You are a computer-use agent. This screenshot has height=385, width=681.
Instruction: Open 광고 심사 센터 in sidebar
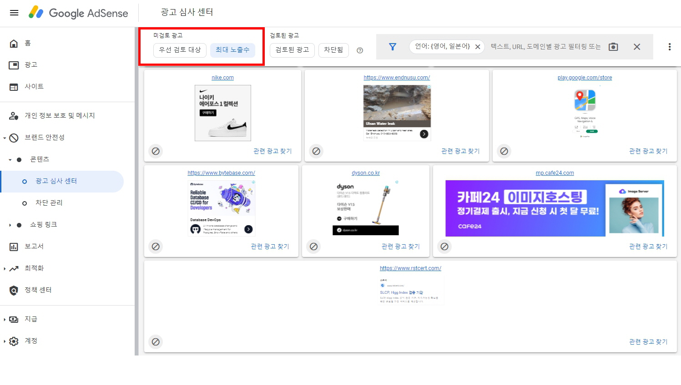coord(62,181)
